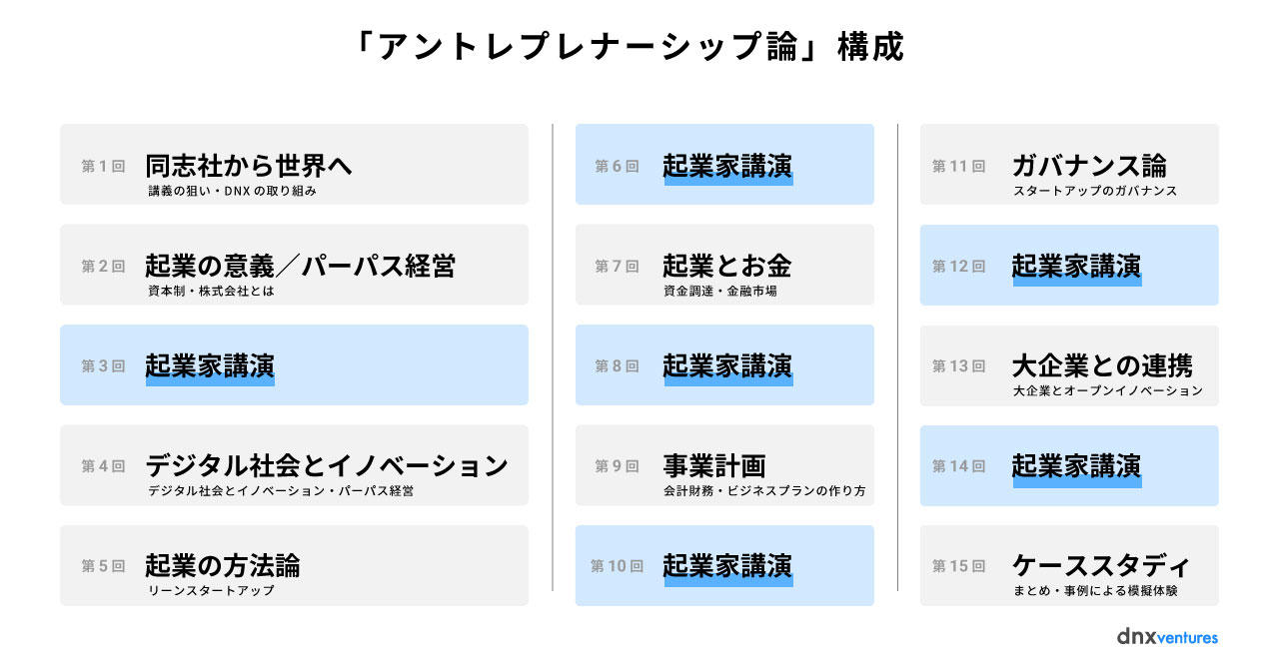Open the 第2回 起業の意義／パーパス経営 card
This screenshot has height=669, width=1279.
294,265
